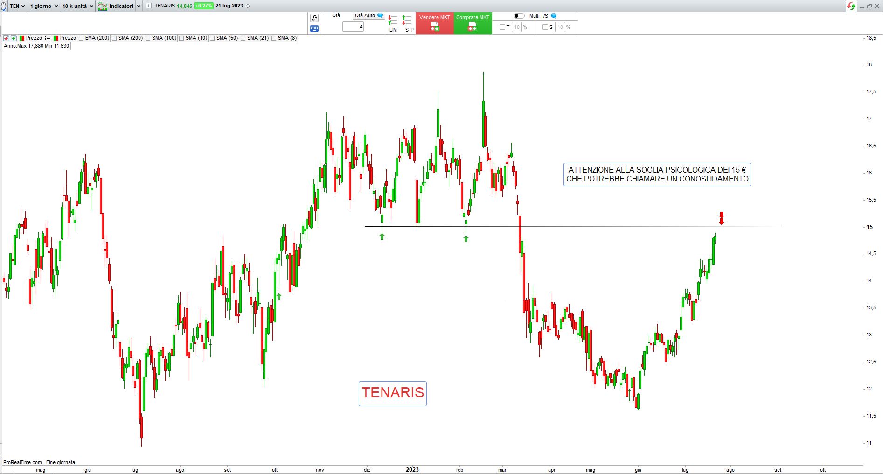Click the TENARIS info icon
Viewport: 883px width, 474px height.
148,6
